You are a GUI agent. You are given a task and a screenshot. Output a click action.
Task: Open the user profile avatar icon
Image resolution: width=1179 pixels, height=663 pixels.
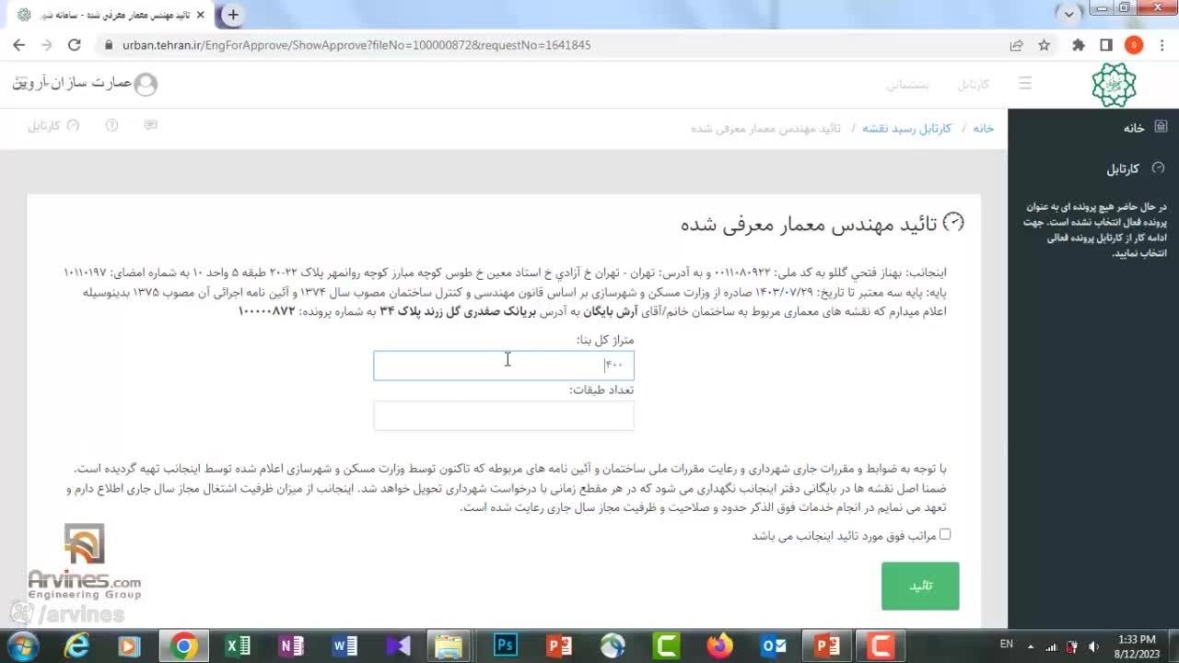tap(146, 85)
